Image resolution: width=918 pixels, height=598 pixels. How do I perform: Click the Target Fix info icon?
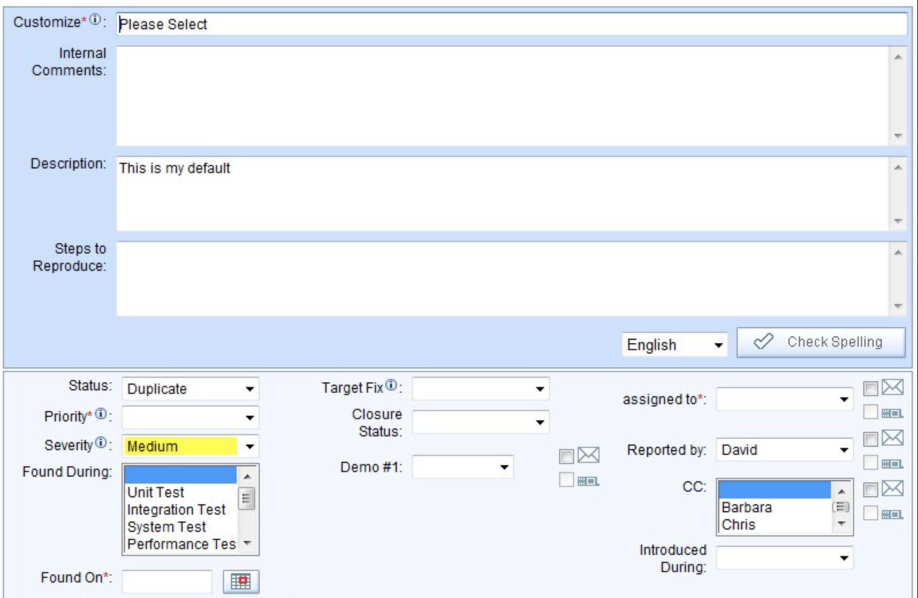pos(391,386)
